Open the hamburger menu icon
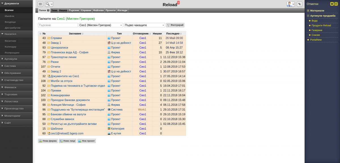 pyautogui.click(x=40, y=4)
